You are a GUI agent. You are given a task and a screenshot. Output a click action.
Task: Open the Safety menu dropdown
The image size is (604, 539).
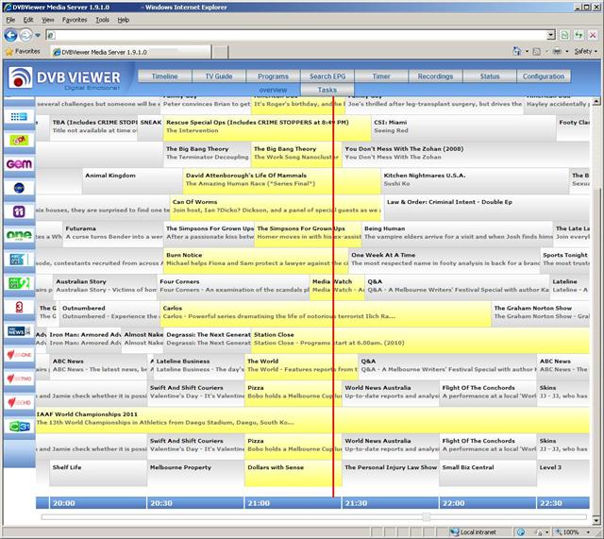click(x=585, y=51)
